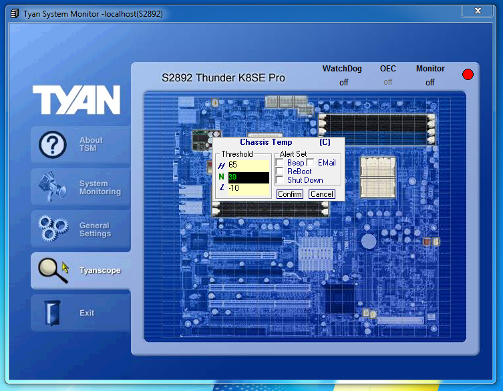Tick the EMail alert checkbox
Image resolution: width=503 pixels, height=391 pixels.
(310, 163)
